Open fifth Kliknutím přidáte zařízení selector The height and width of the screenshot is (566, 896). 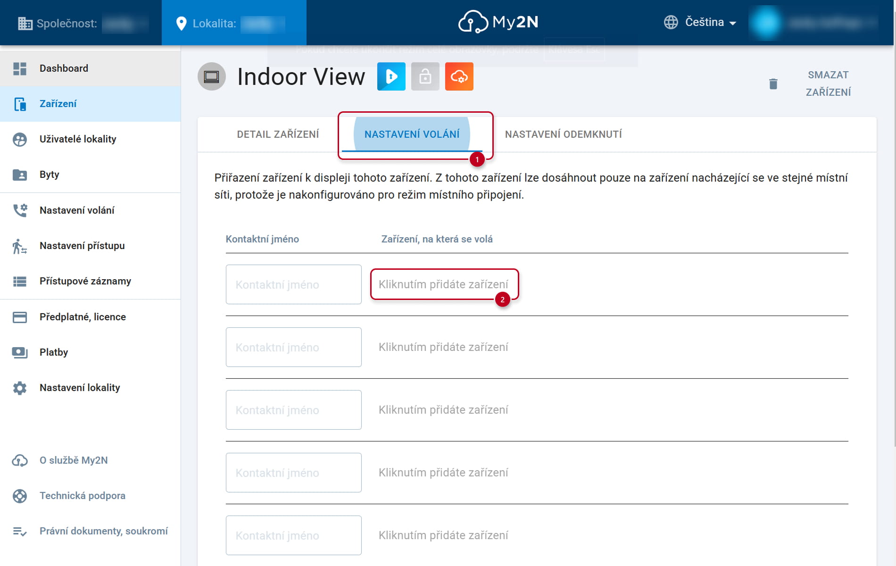point(444,535)
